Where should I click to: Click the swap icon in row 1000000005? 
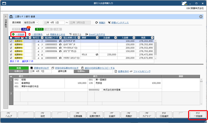tap(60, 58)
